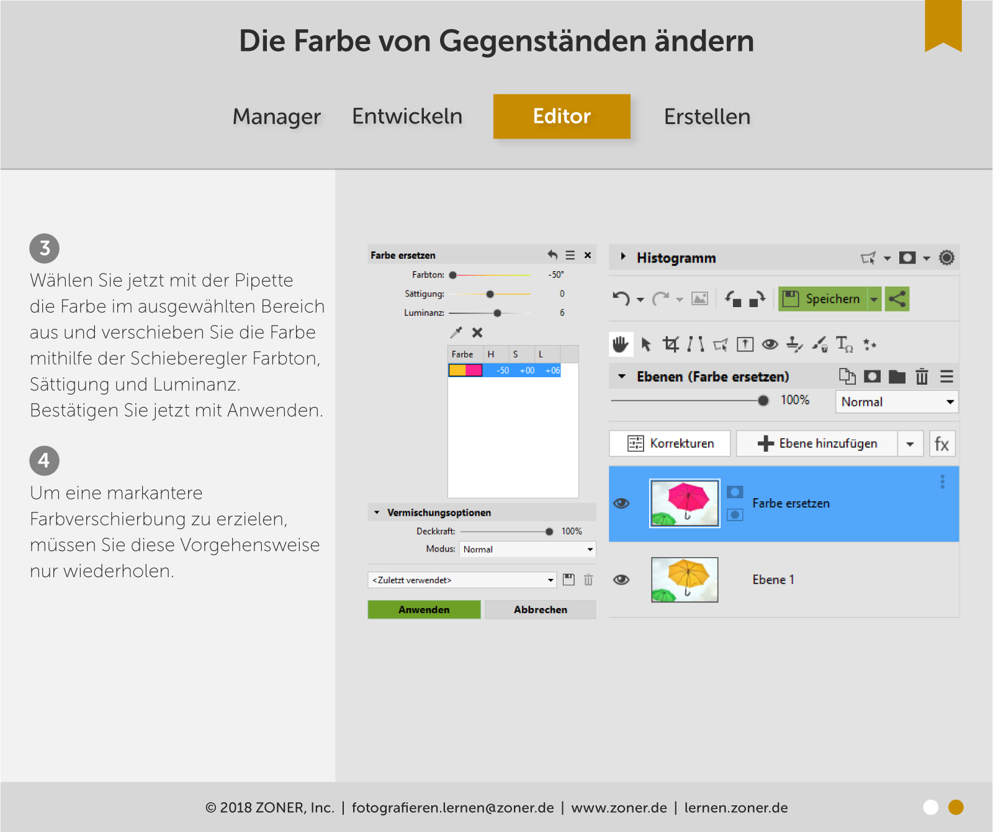Viewport: 993px width, 832px height.
Task: Rotate image right
Action: click(x=757, y=299)
